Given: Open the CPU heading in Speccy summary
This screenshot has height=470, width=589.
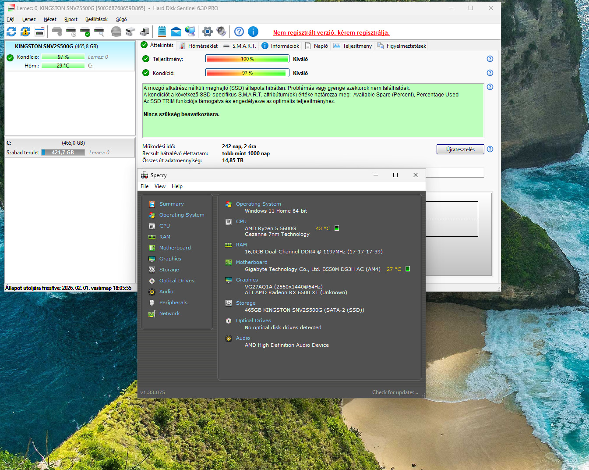Looking at the screenshot, I should 241,221.
